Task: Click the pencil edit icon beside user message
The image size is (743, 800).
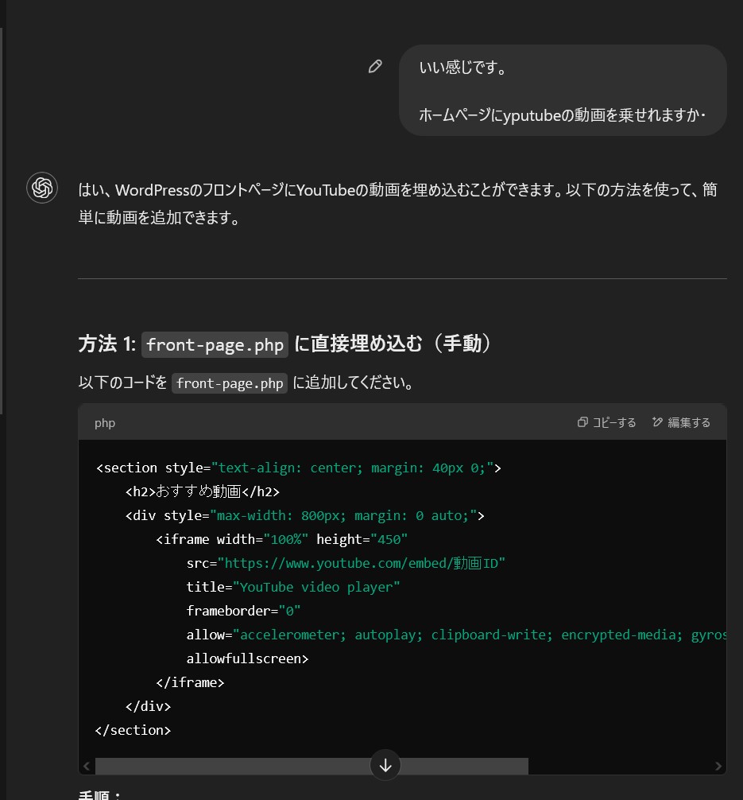Action: coord(375,67)
